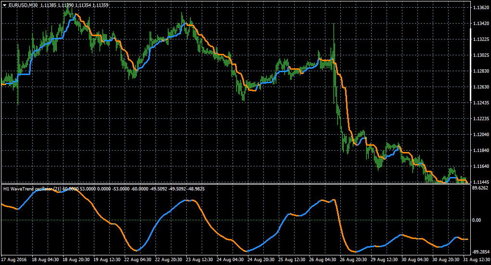This screenshot has width=491, height=265.
Task: Click the -89.2854 oscillator scale value
Action: click(x=480, y=252)
